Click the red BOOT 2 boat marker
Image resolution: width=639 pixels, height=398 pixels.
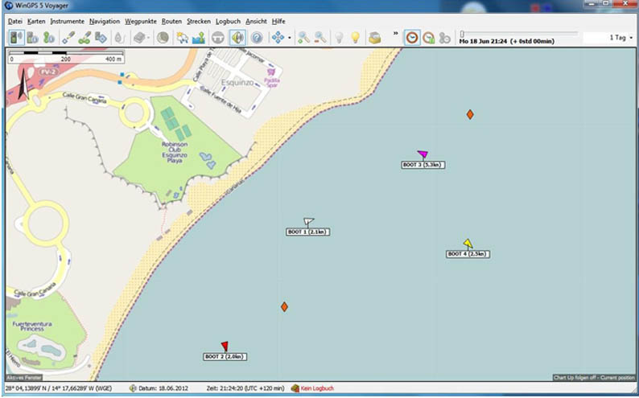click(x=225, y=347)
